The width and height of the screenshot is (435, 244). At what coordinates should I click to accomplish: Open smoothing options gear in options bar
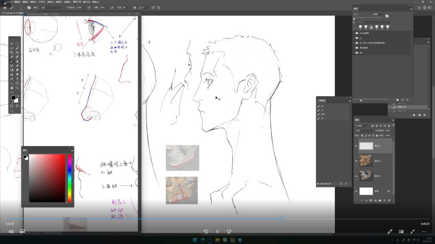tap(135, 8)
